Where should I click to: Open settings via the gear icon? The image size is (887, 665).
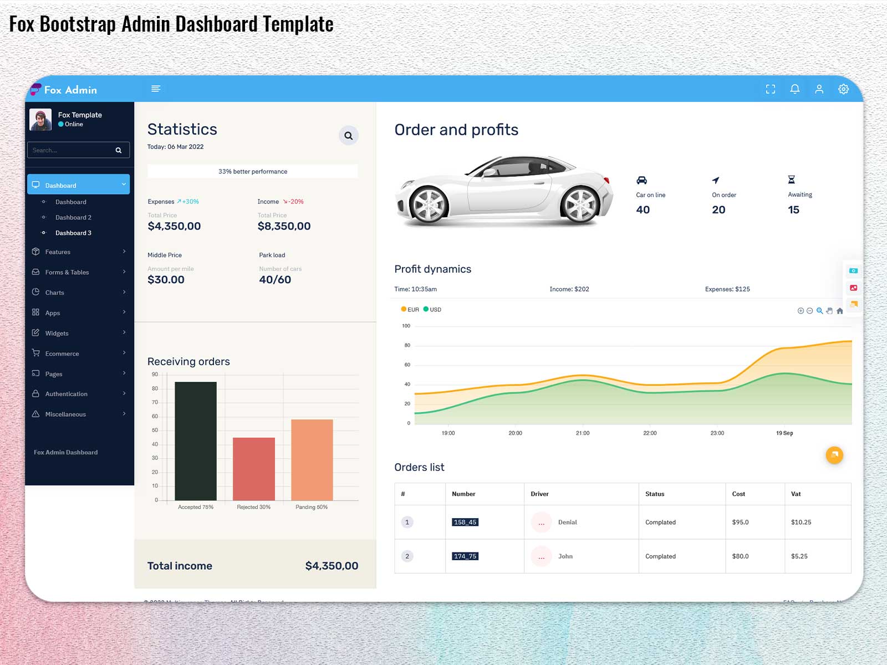[x=843, y=89]
